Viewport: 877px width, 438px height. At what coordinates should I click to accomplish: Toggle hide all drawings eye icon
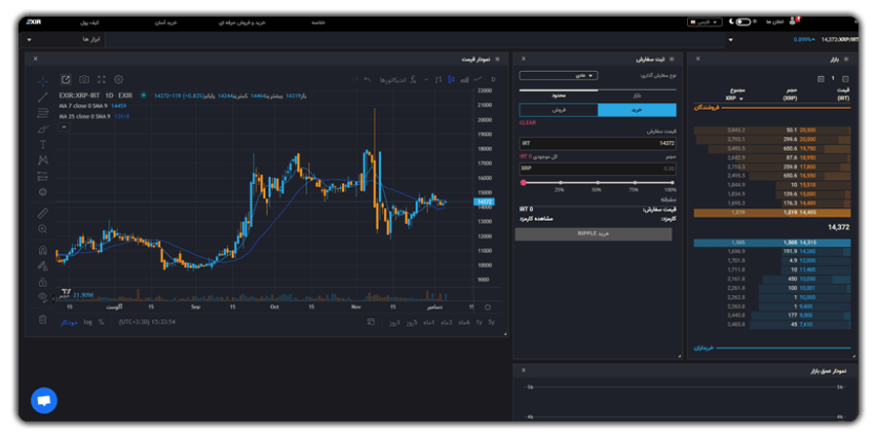43,297
